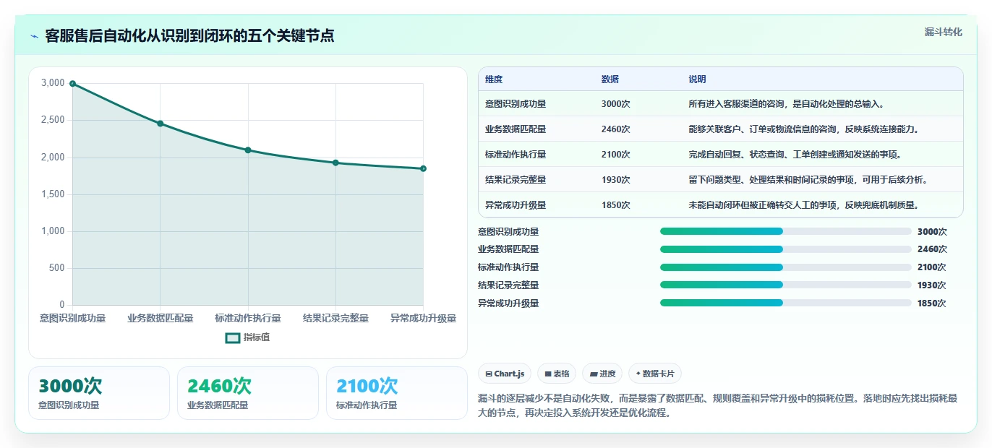Click the chart point for 异常成功升级量
The image size is (992, 448).
[423, 168]
